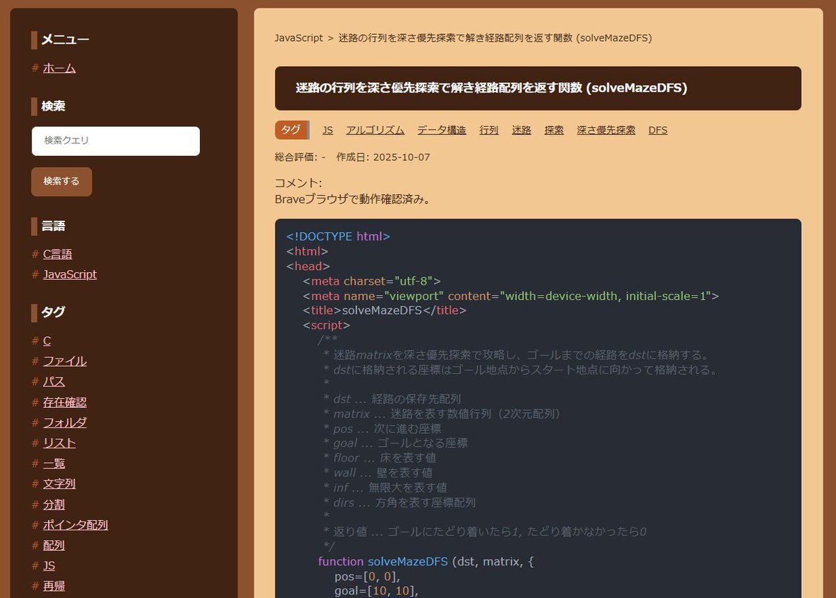The height and width of the screenshot is (598, 836).
Task: Select the ファイル tag in sidebar
Action: (65, 361)
